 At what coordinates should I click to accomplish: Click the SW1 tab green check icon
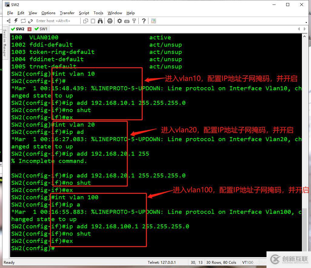[x=37, y=29]
